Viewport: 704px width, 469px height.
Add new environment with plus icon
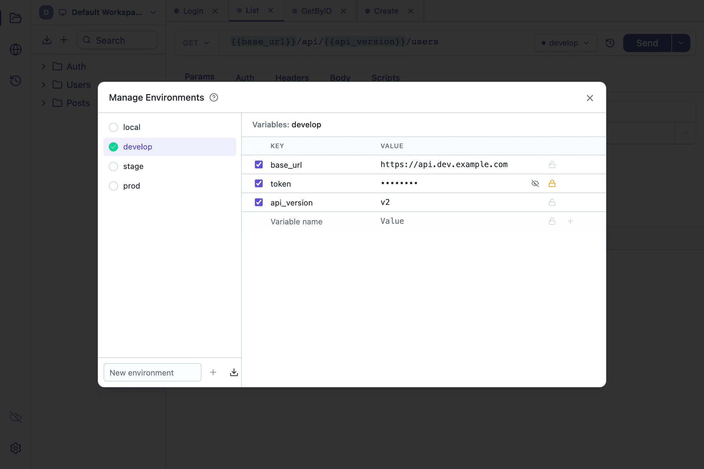pyautogui.click(x=213, y=372)
